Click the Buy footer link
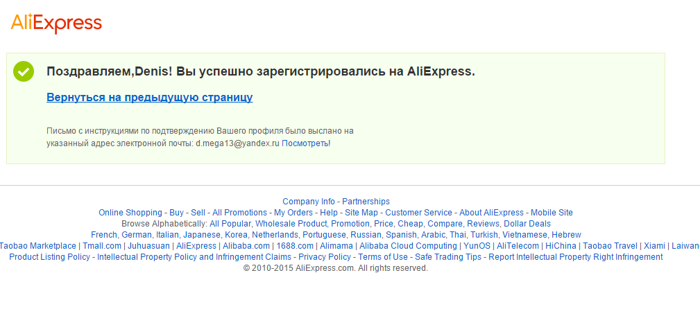Image resolution: width=700 pixels, height=309 pixels. [x=176, y=213]
